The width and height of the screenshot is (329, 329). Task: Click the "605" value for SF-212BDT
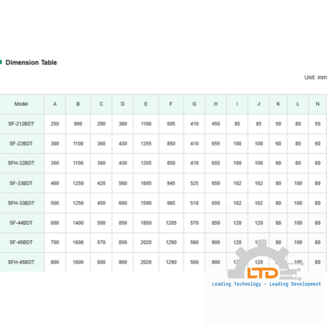(x=171, y=124)
